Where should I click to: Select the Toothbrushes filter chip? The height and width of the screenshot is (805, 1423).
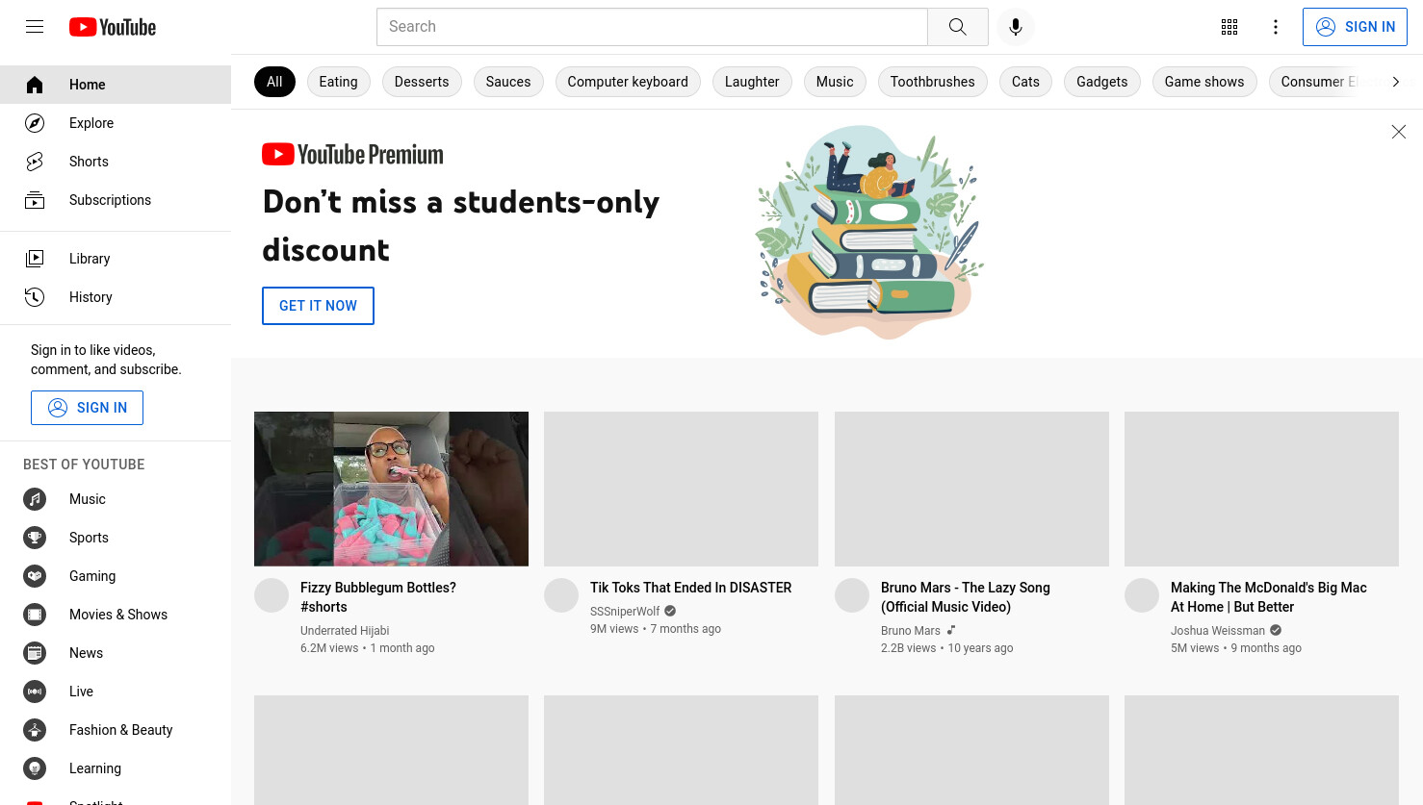coord(932,82)
